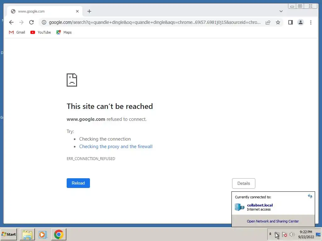Click the network refresh icon in popup
Image resolution: width=322 pixels, height=241 pixels.
pyautogui.click(x=310, y=196)
